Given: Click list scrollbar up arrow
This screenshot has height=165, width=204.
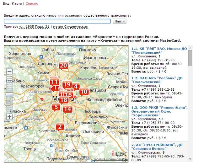Looking at the screenshot, I should coord(190,48).
